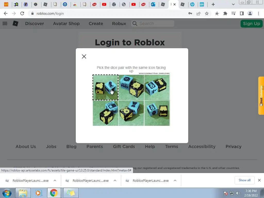The height and width of the screenshot is (198, 264).
Task: Open the network tray icon
Action: tap(232, 193)
